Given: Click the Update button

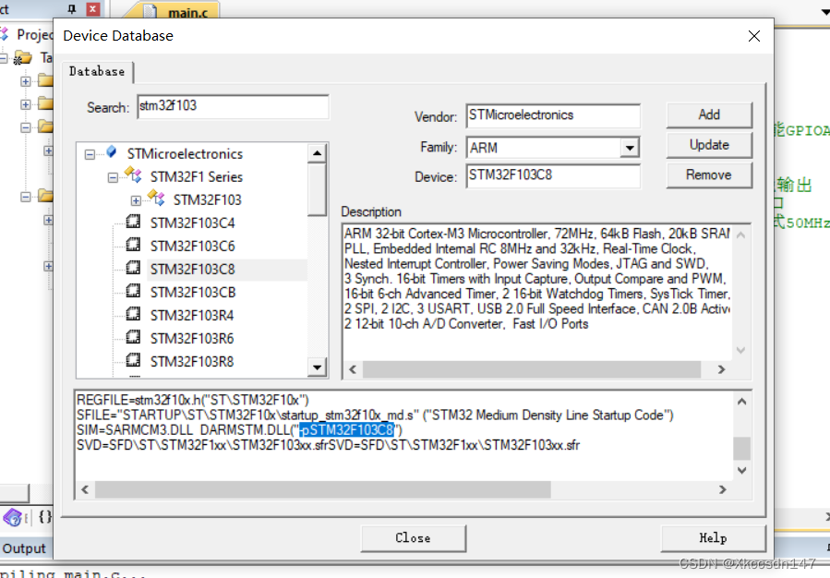Looking at the screenshot, I should tap(709, 145).
